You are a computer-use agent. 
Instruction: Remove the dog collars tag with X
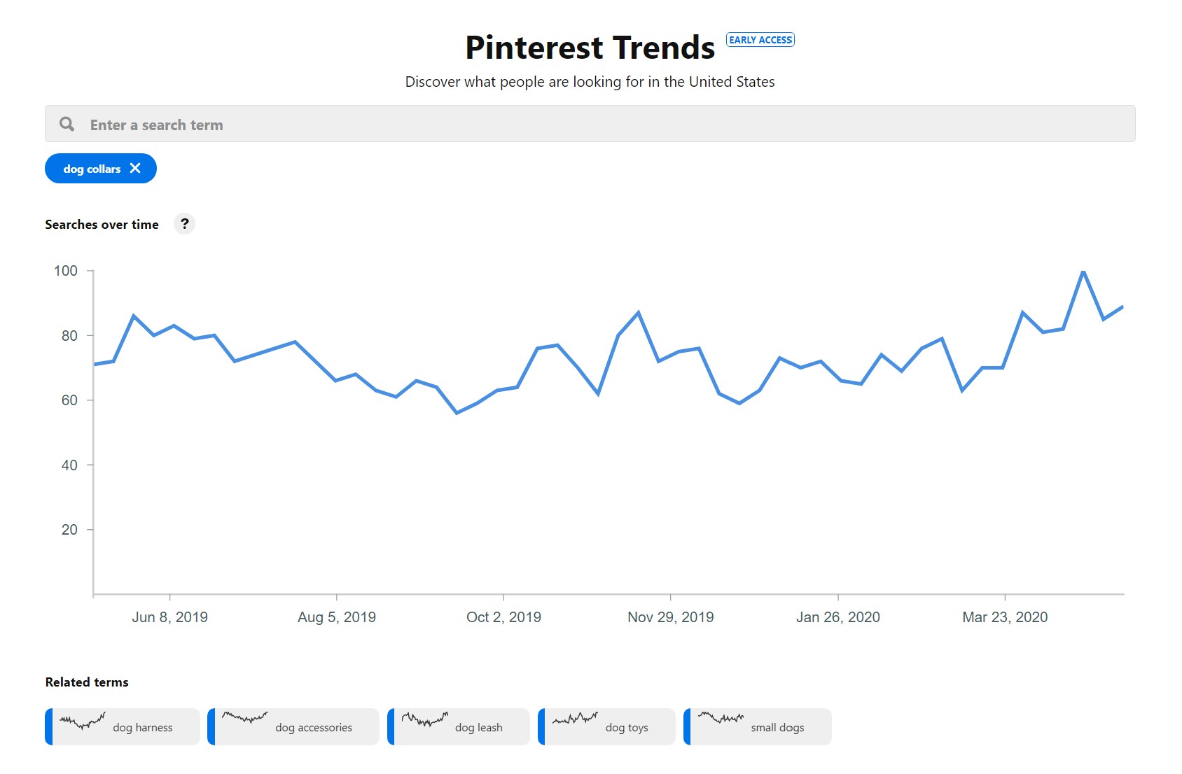(135, 168)
